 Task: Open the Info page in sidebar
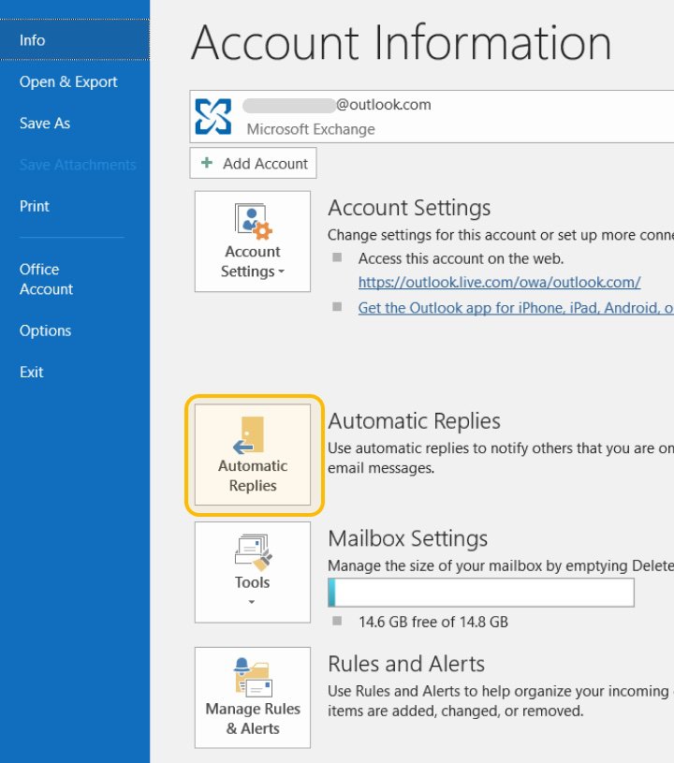(75, 40)
